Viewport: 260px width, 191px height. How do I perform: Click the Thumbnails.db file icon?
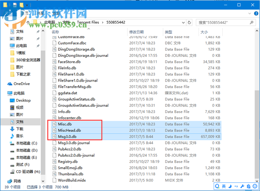pyautogui.click(x=54, y=174)
